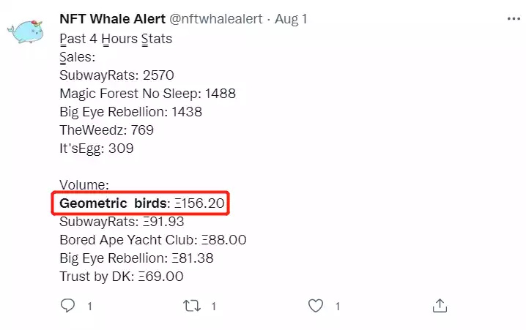Click the TheWeedz: 769 sales line
This screenshot has height=330, width=526.
click(107, 130)
